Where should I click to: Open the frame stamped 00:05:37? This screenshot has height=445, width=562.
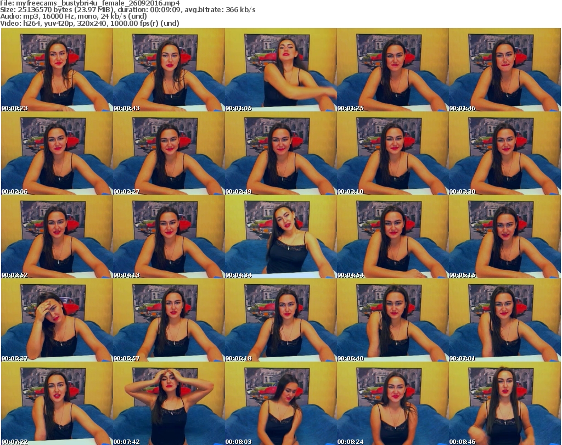click(x=57, y=320)
